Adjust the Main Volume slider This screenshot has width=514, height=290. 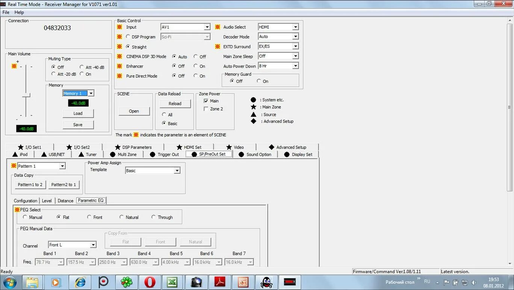pos(26,95)
